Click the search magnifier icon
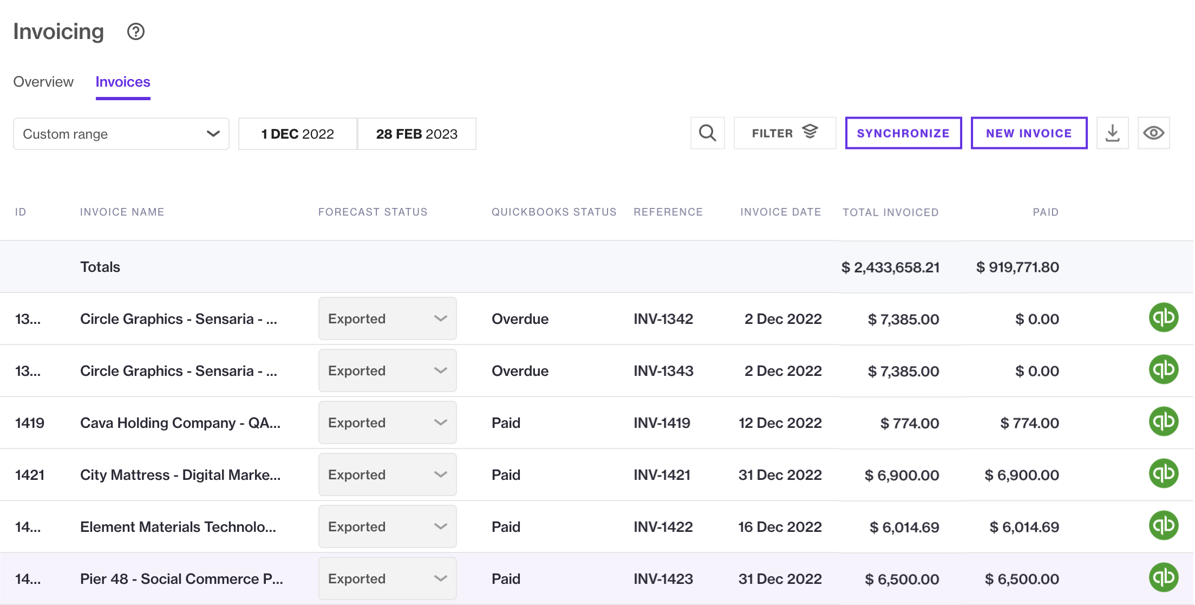Viewport: 1195px width, 605px height. click(707, 133)
